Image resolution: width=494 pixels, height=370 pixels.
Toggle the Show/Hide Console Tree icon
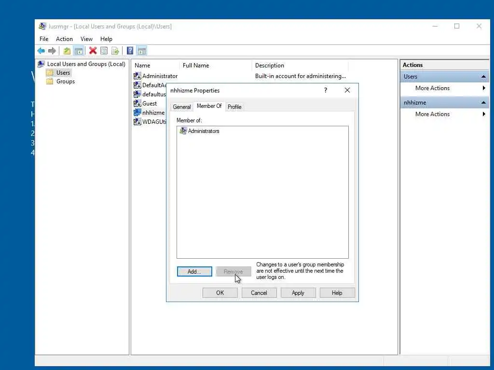[x=79, y=51]
